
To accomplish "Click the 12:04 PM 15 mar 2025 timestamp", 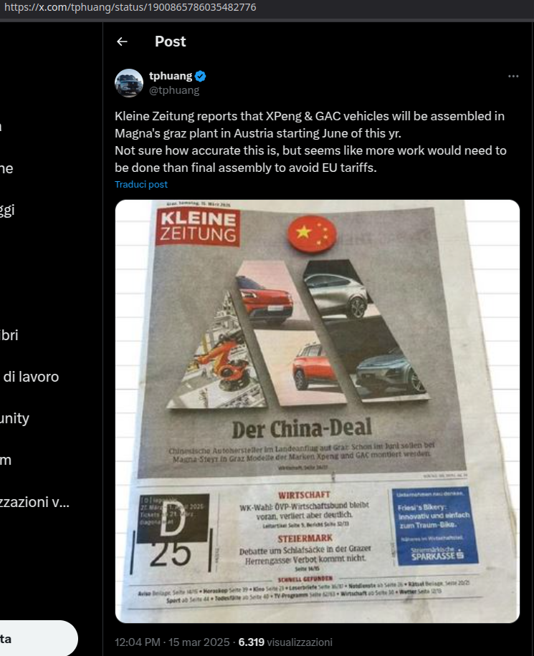I will tap(172, 642).
